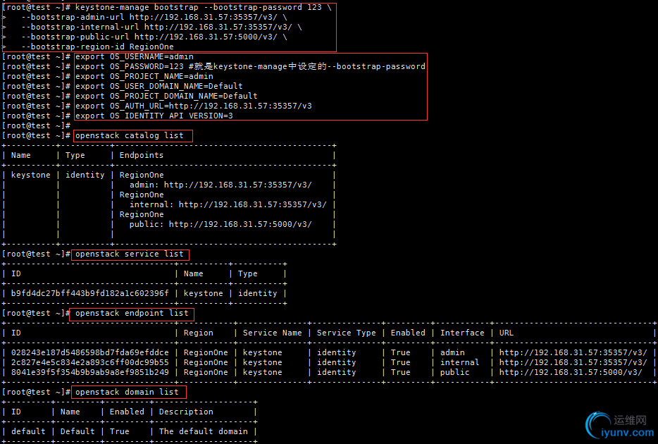Click catalog 'internal: http://192.168.31.57:35357/v3/' entry
658x444 pixels.
click(x=228, y=204)
